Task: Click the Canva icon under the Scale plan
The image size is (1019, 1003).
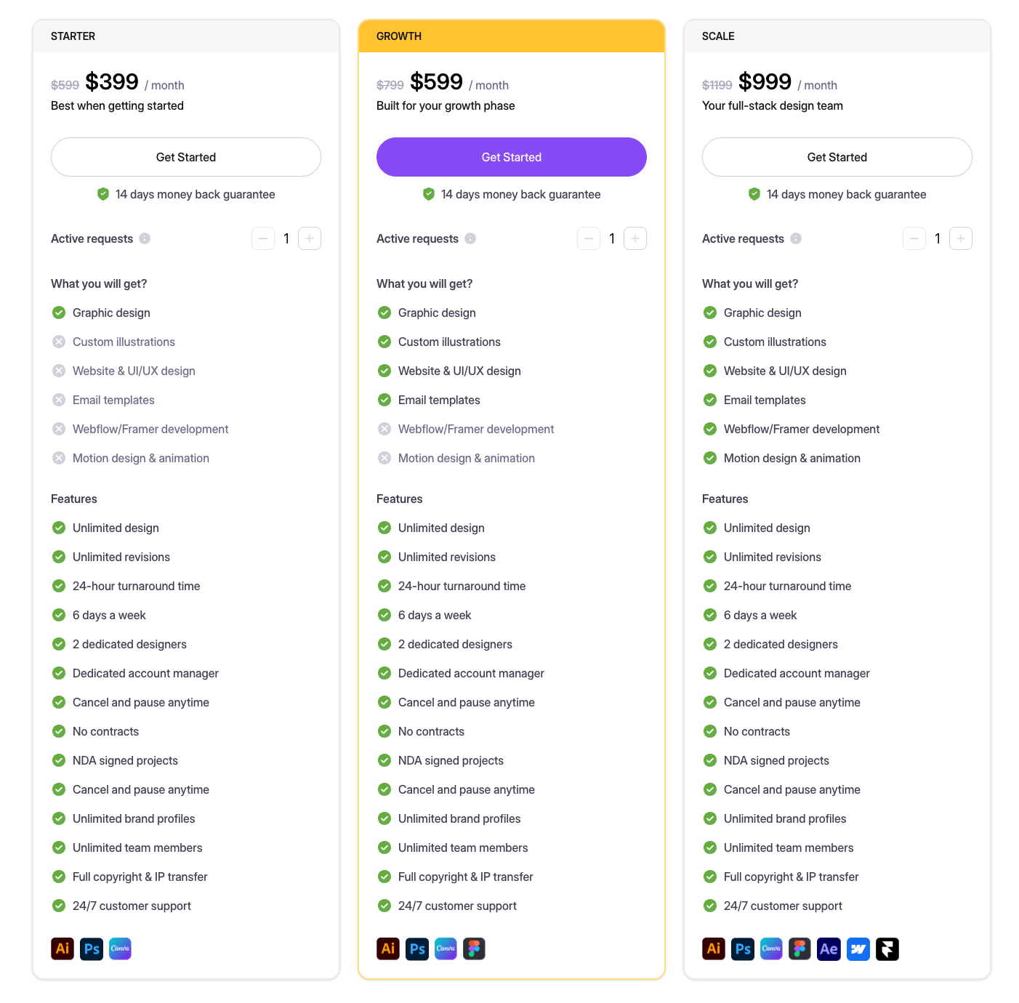Action: pos(771,948)
